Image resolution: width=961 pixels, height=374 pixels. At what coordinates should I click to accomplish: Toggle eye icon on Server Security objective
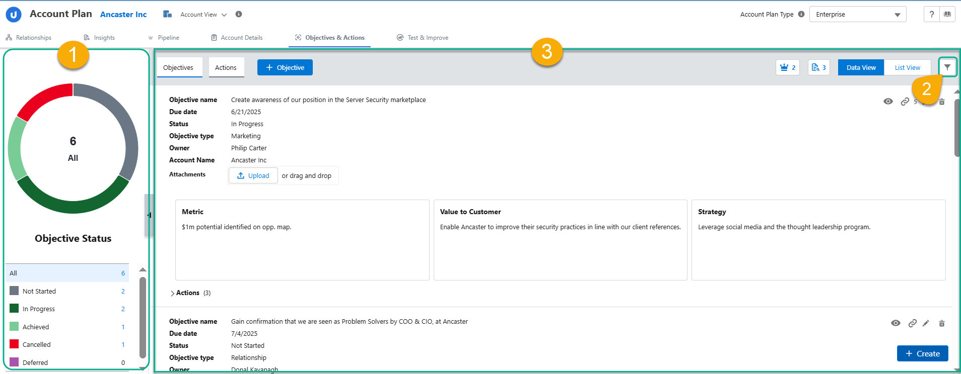point(888,102)
